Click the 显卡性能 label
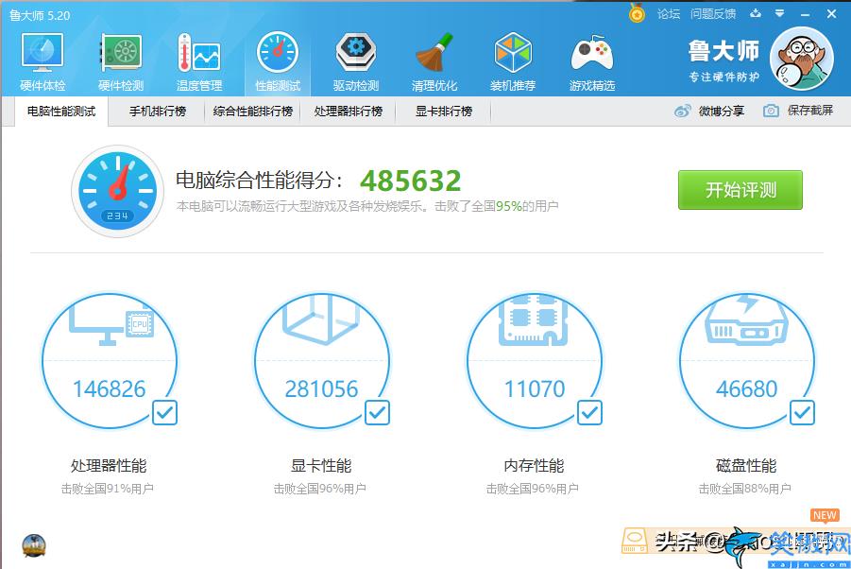The image size is (851, 569). coord(321,466)
